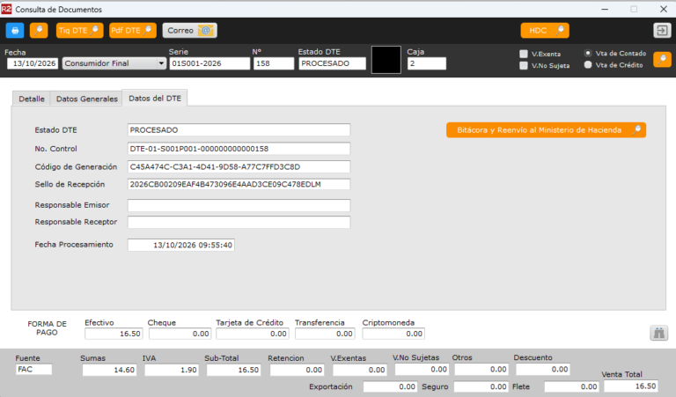676x397 pixels.
Task: Click the orange magnifier search button
Action: [39, 31]
